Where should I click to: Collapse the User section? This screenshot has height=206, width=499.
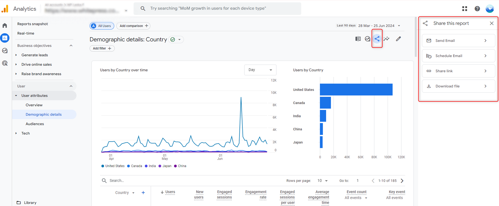71,86
